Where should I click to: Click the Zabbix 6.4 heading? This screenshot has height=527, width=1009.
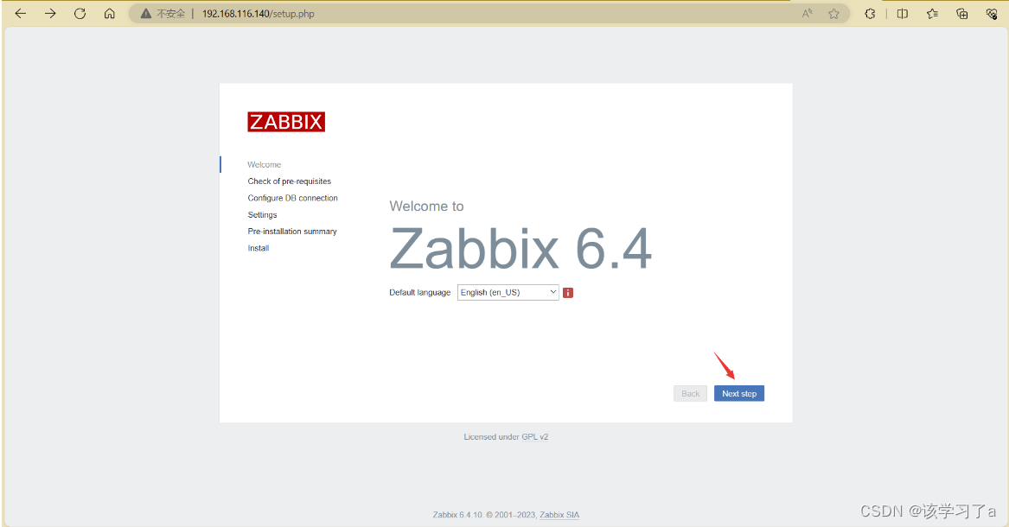point(520,248)
